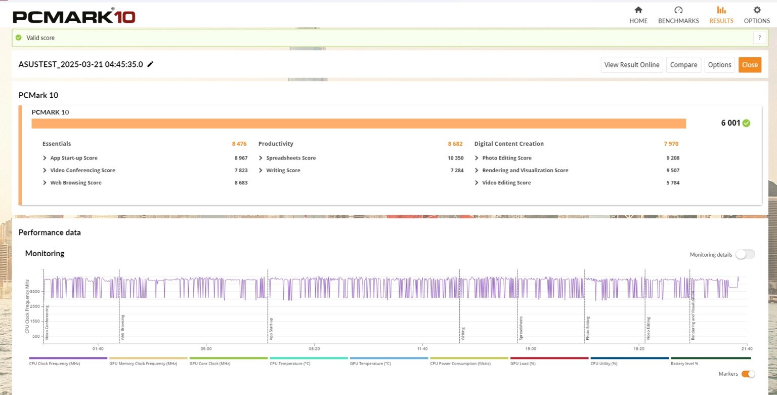Expand the Spreadsheets Score row
This screenshot has height=395, width=777.
pyautogui.click(x=261, y=158)
